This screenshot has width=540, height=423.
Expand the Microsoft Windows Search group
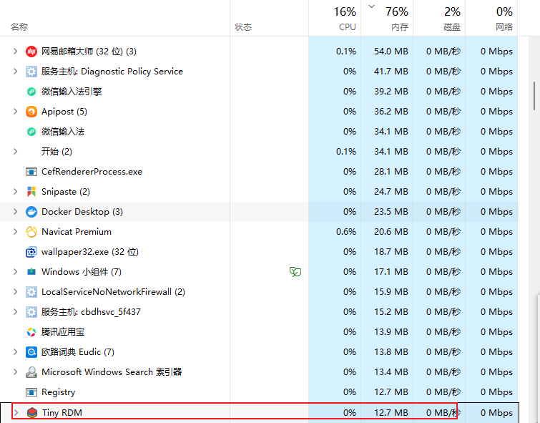pos(15,372)
